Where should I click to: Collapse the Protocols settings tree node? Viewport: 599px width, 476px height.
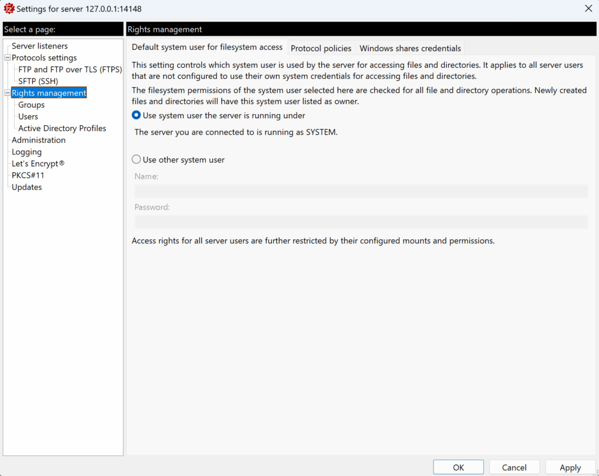pos(8,58)
